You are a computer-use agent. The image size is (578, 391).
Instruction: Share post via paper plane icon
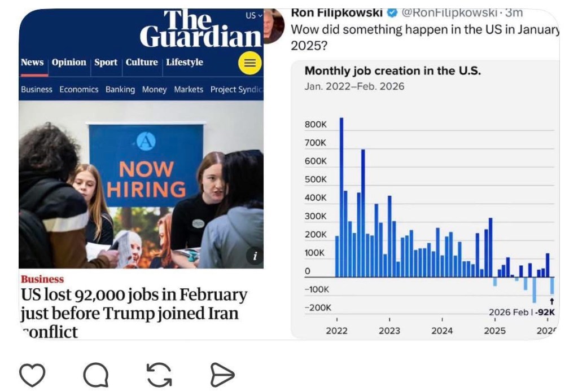[222, 375]
